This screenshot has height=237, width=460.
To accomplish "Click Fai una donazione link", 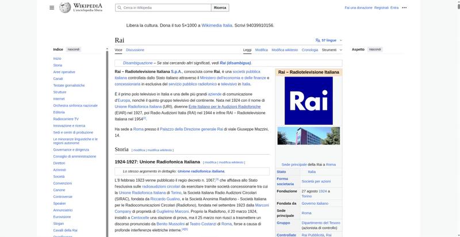I will coord(358,8).
